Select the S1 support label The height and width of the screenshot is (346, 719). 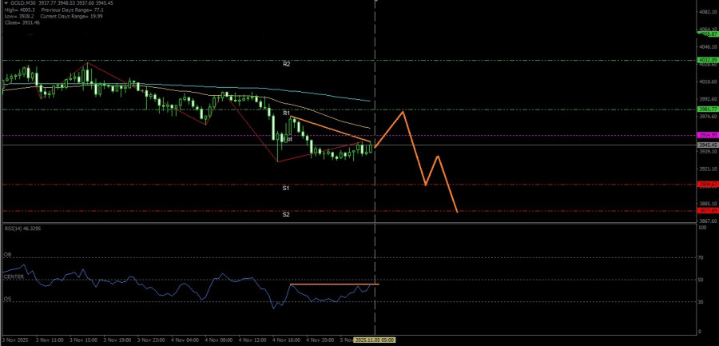286,188
